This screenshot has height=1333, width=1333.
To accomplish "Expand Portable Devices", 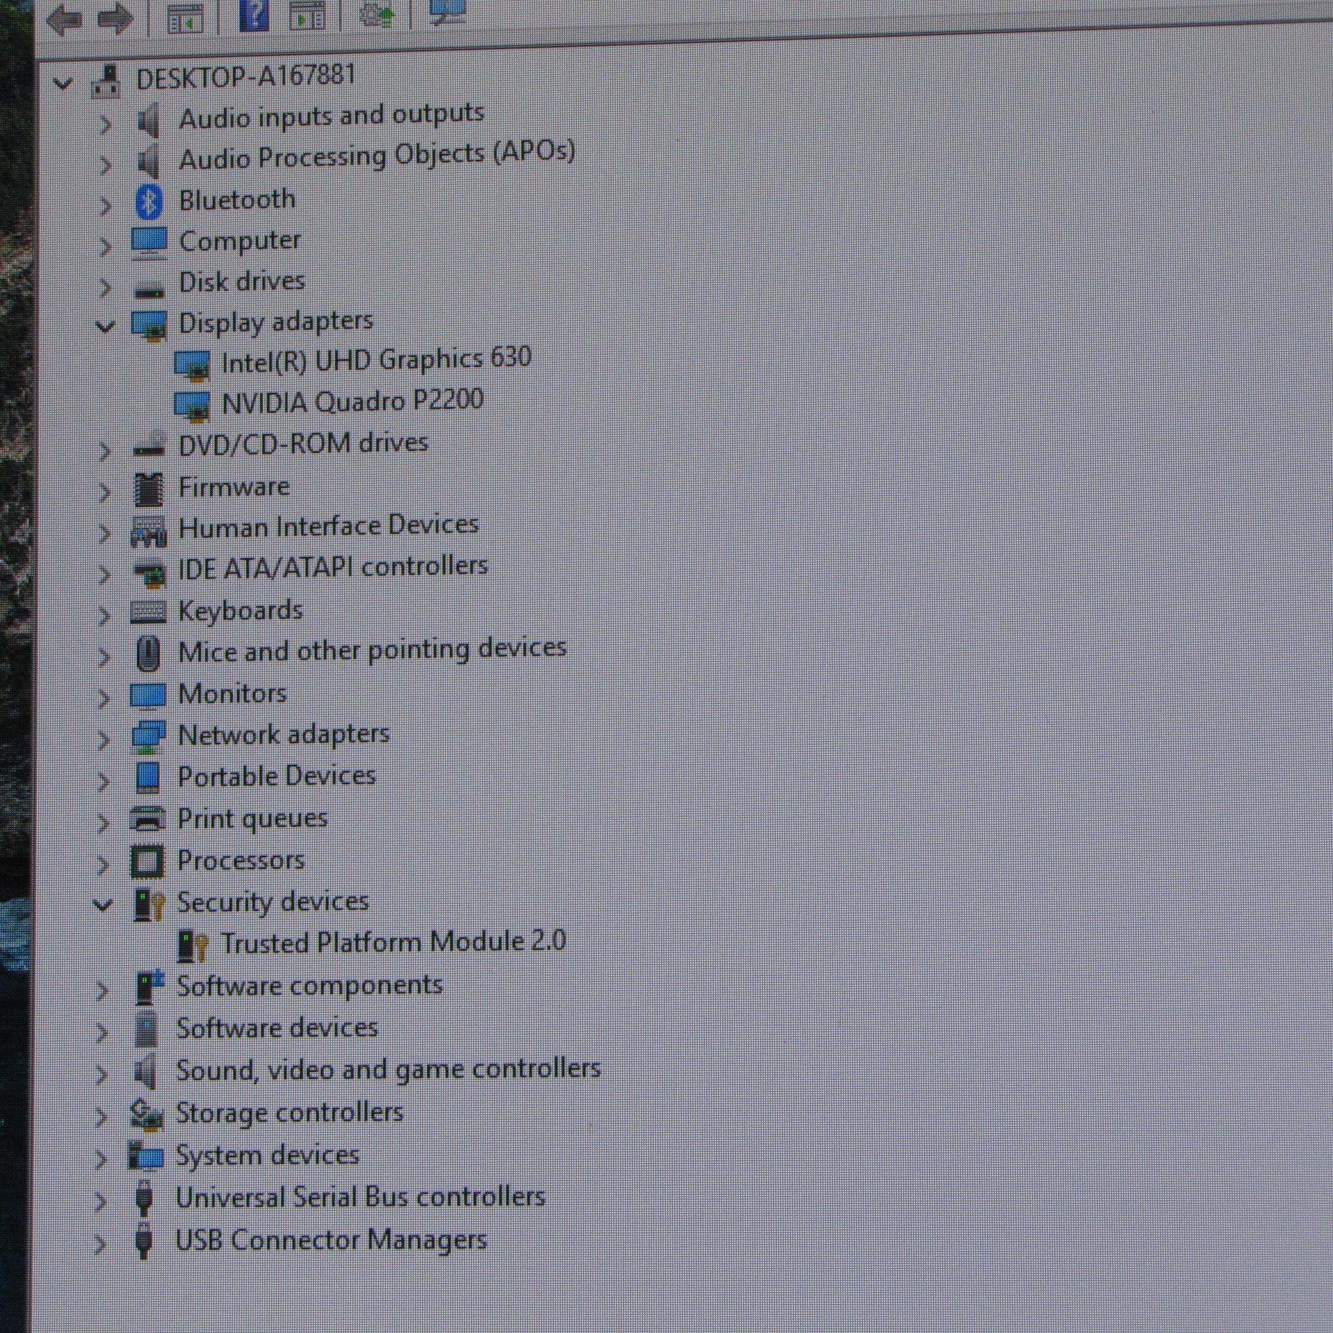I will pos(103,781).
